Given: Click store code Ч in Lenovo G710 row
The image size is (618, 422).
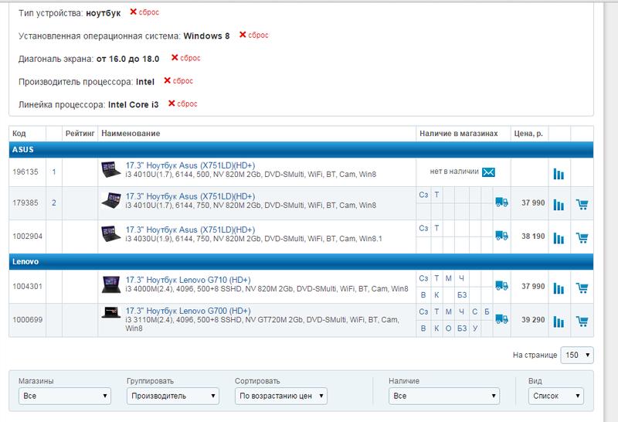Looking at the screenshot, I should [461, 278].
